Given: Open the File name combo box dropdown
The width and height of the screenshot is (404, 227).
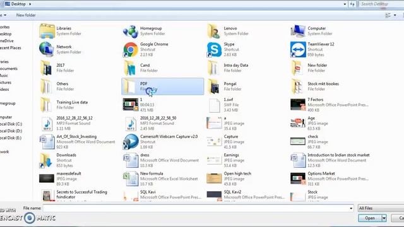Looking at the screenshot, I should coord(351,208).
